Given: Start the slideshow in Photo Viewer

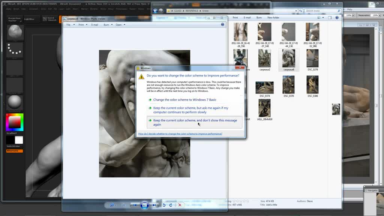Looking at the screenshot, I should [144, 205].
